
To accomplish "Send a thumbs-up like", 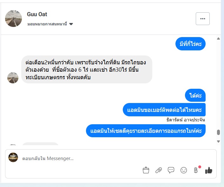I will (208, 170).
